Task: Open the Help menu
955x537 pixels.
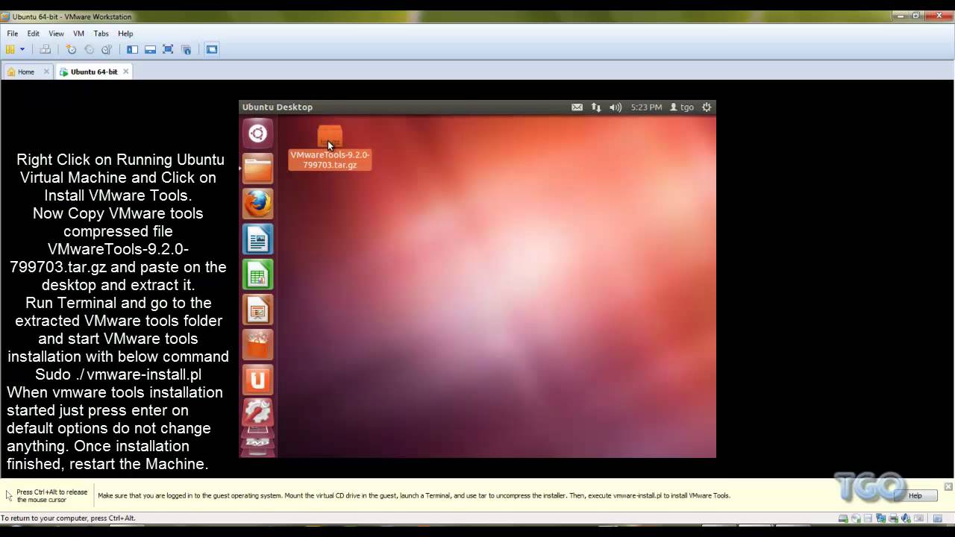Action: click(125, 34)
